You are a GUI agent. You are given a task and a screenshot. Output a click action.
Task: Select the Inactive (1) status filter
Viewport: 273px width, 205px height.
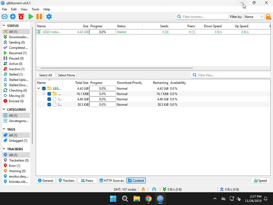(16, 69)
